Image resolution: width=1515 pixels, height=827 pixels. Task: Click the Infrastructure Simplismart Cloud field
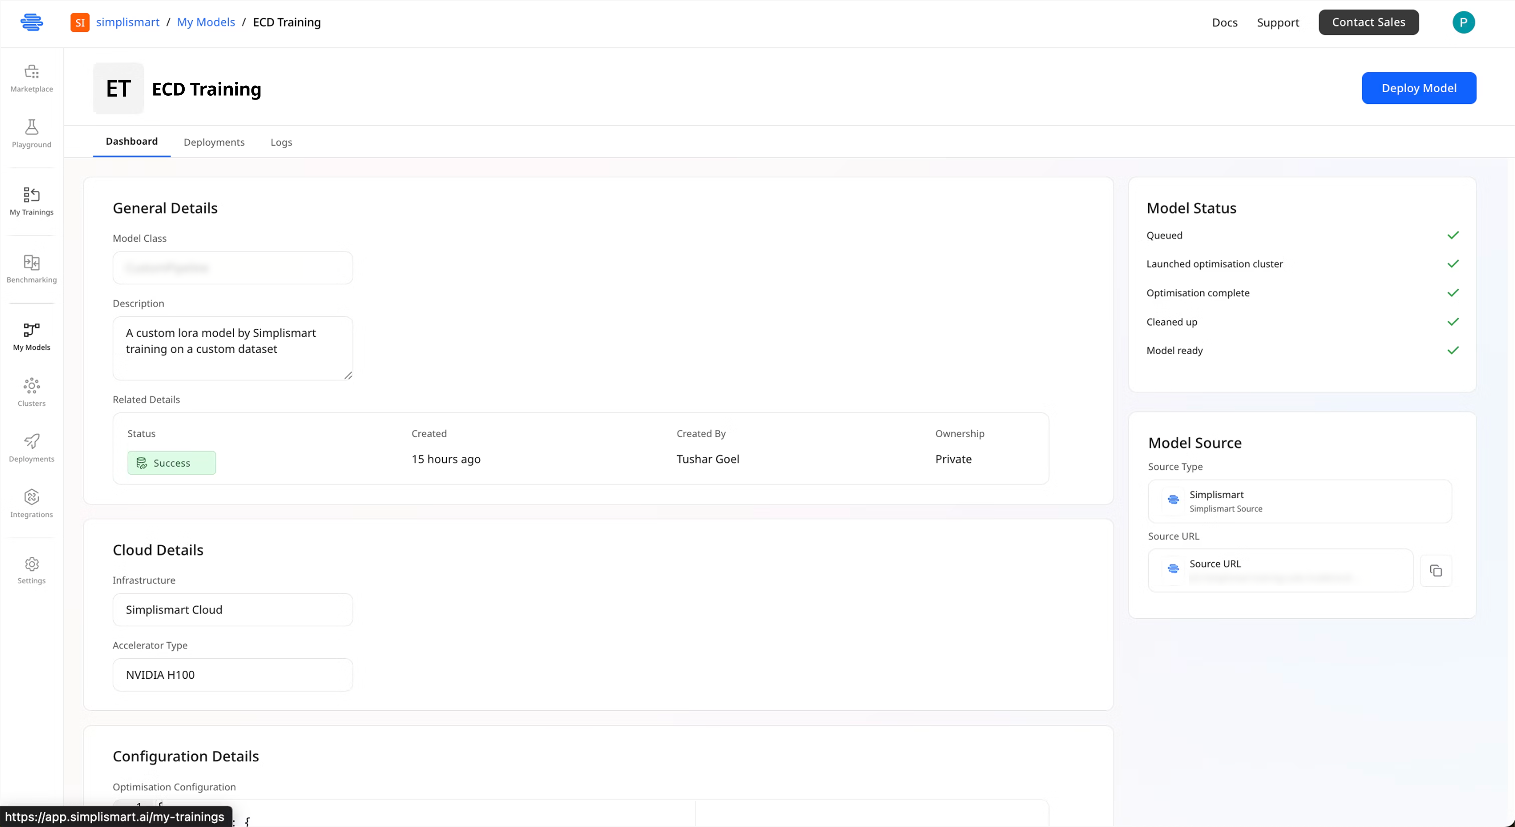point(232,610)
